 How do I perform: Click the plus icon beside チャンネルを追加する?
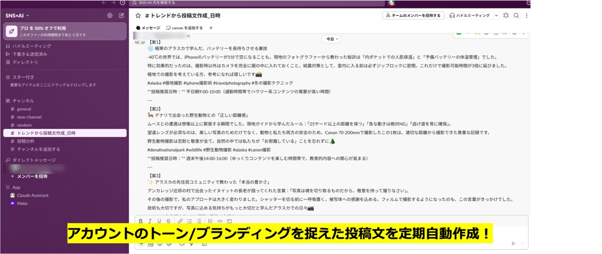[x=12, y=149]
